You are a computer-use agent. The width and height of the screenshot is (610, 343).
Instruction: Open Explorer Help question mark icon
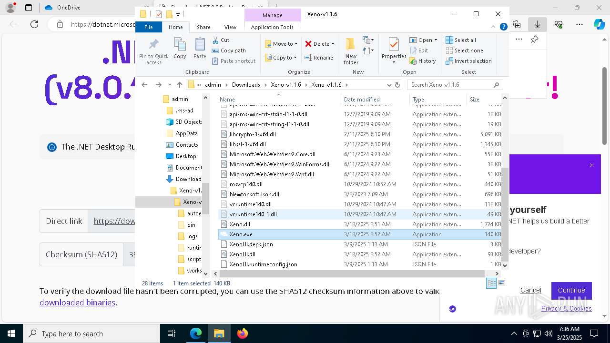pos(503,27)
